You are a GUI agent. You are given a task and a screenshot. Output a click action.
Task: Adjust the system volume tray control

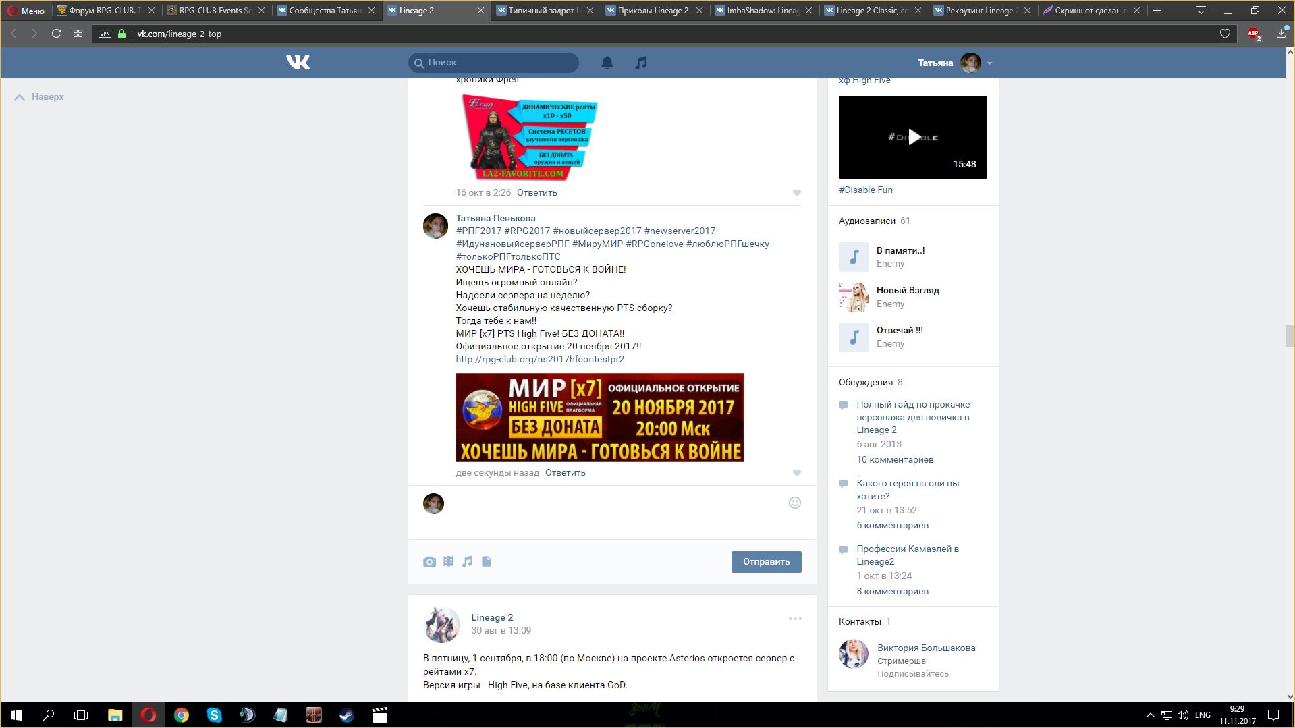click(1182, 715)
